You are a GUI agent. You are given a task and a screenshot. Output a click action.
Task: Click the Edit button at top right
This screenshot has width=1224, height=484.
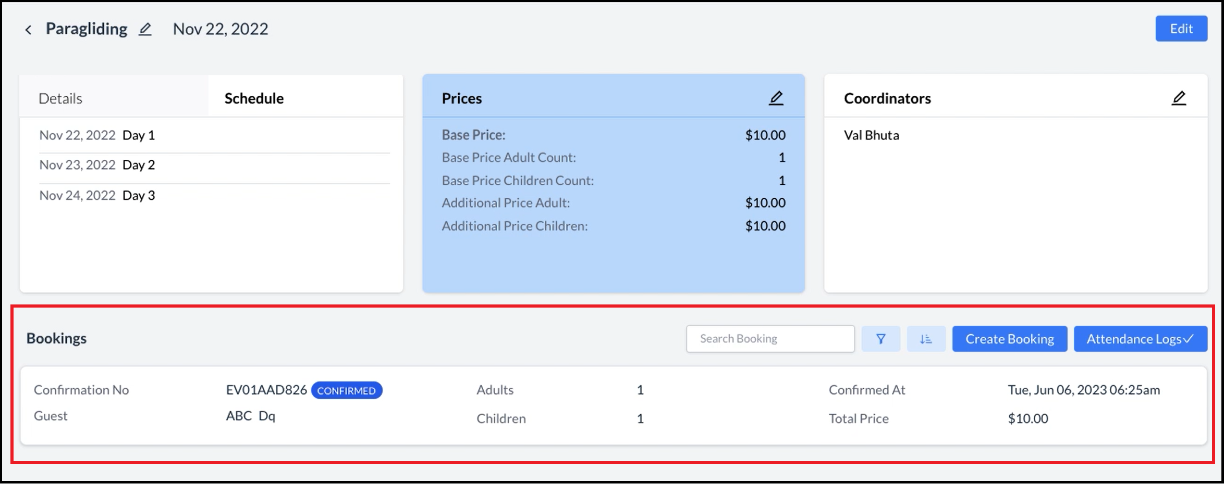coord(1181,29)
